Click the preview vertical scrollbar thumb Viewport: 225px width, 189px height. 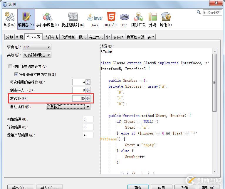215,82
